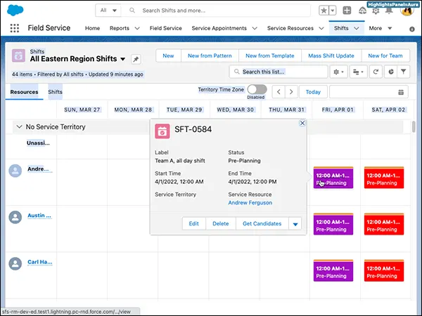Open the global actions plus icon
The height and width of the screenshot is (316, 422).
[347, 11]
